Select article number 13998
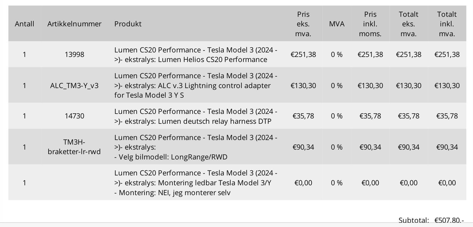 pyautogui.click(x=74, y=55)
